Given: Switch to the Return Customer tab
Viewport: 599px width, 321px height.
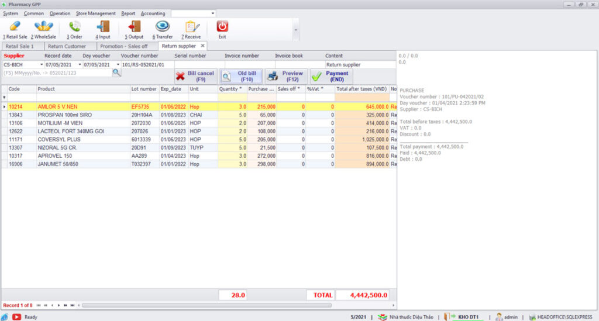Looking at the screenshot, I should pos(67,46).
